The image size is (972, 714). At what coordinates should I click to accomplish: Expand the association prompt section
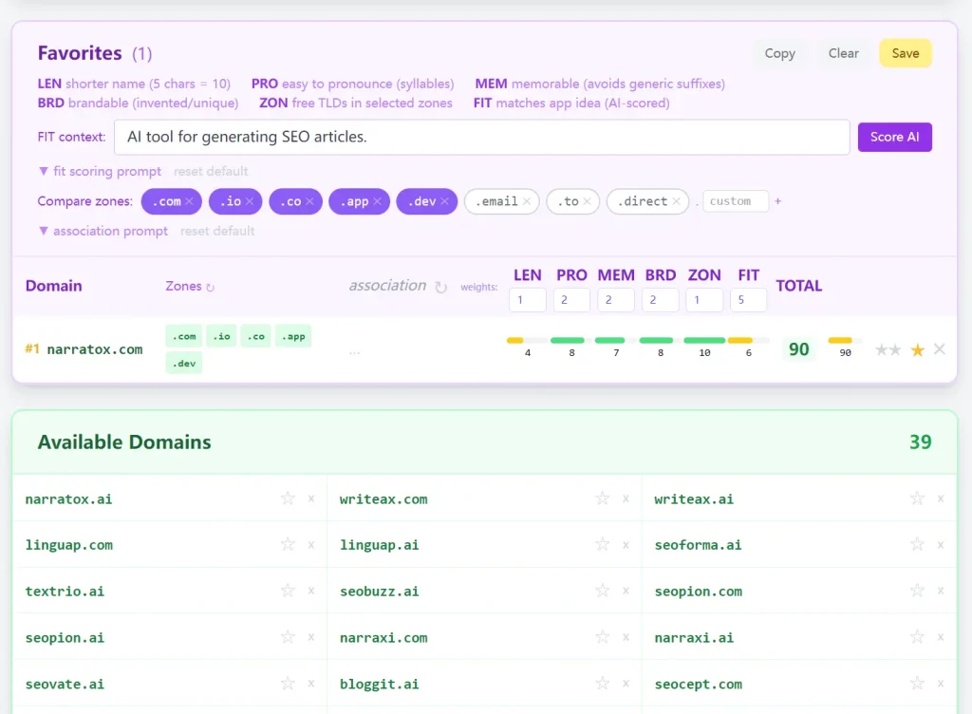pyautogui.click(x=103, y=231)
